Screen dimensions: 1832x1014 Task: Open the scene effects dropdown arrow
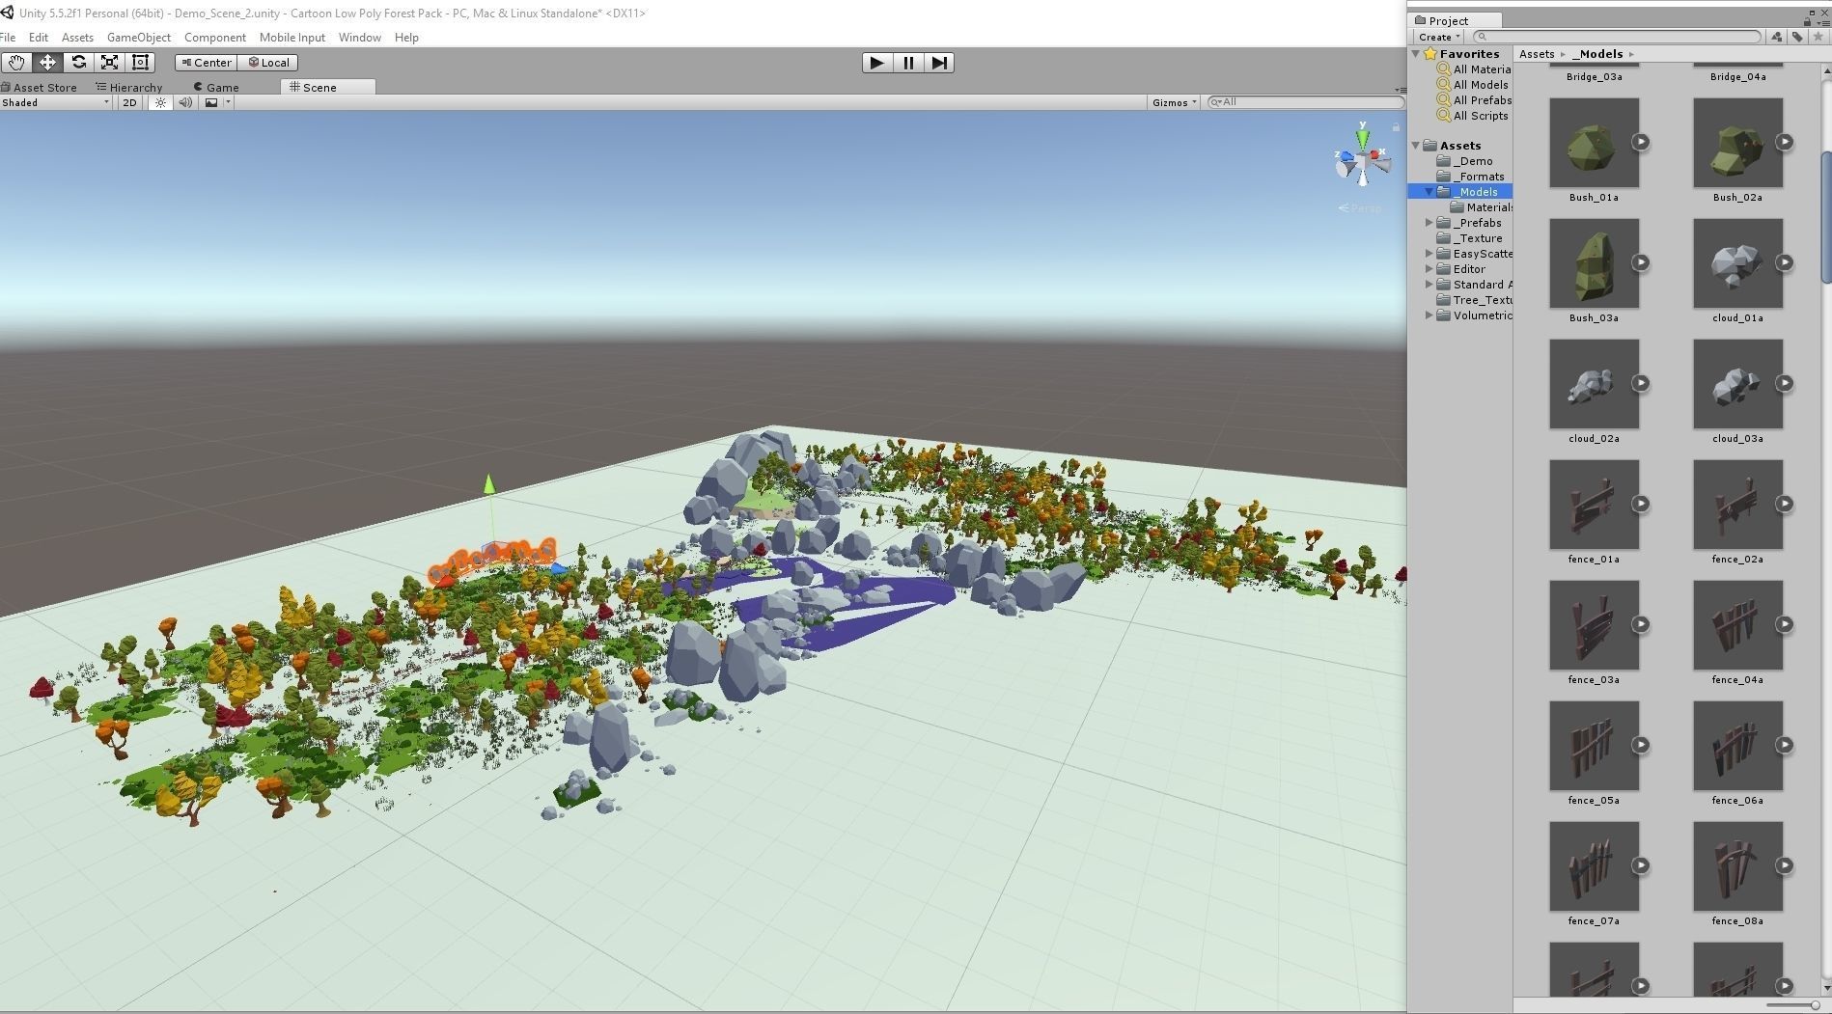(228, 102)
